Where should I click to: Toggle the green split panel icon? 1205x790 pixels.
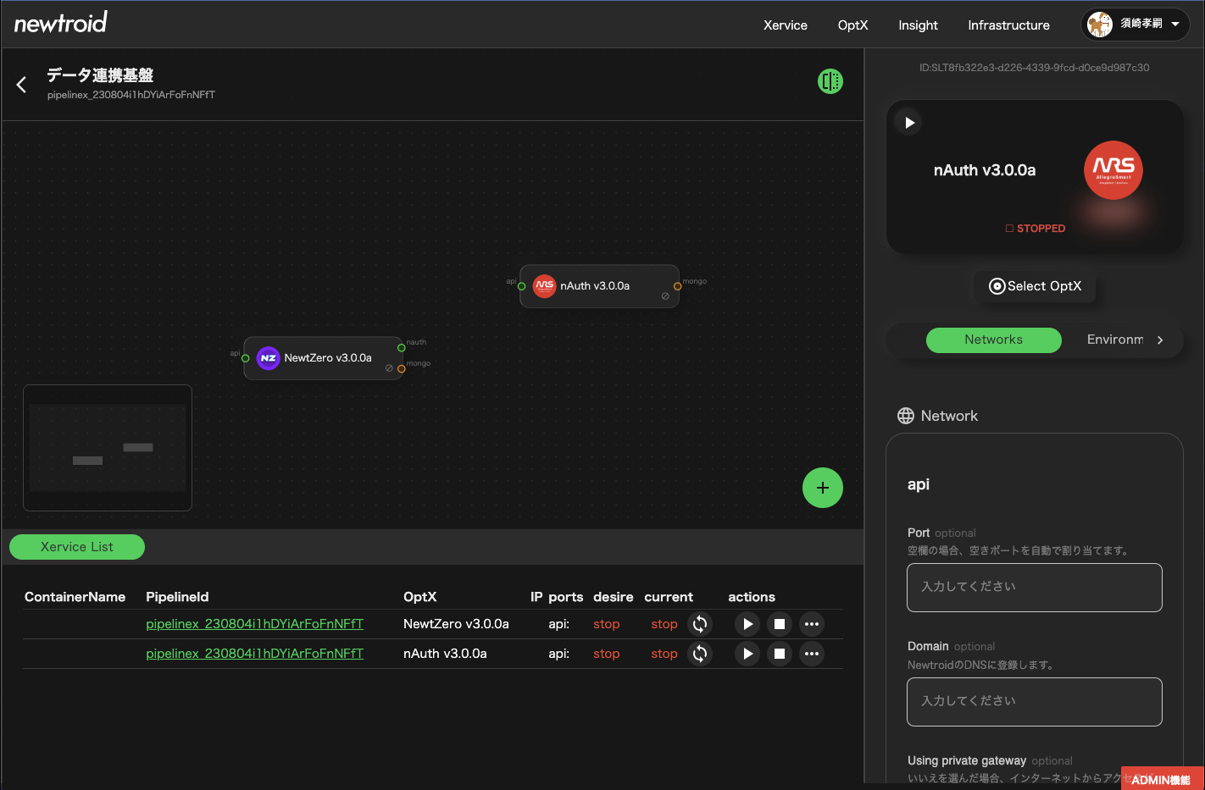pos(830,81)
